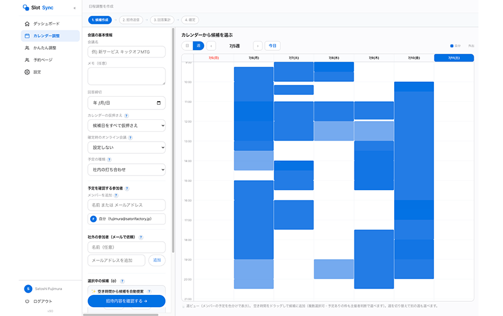Go to previous week with left arrow
Screen dimensions: 503x316
[211, 46]
